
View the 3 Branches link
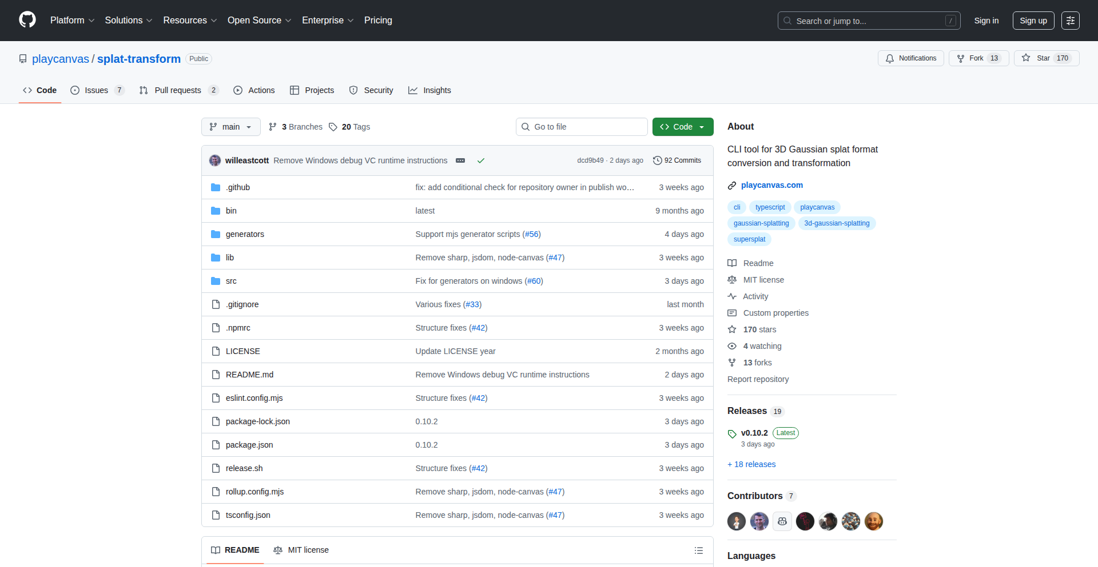point(296,127)
